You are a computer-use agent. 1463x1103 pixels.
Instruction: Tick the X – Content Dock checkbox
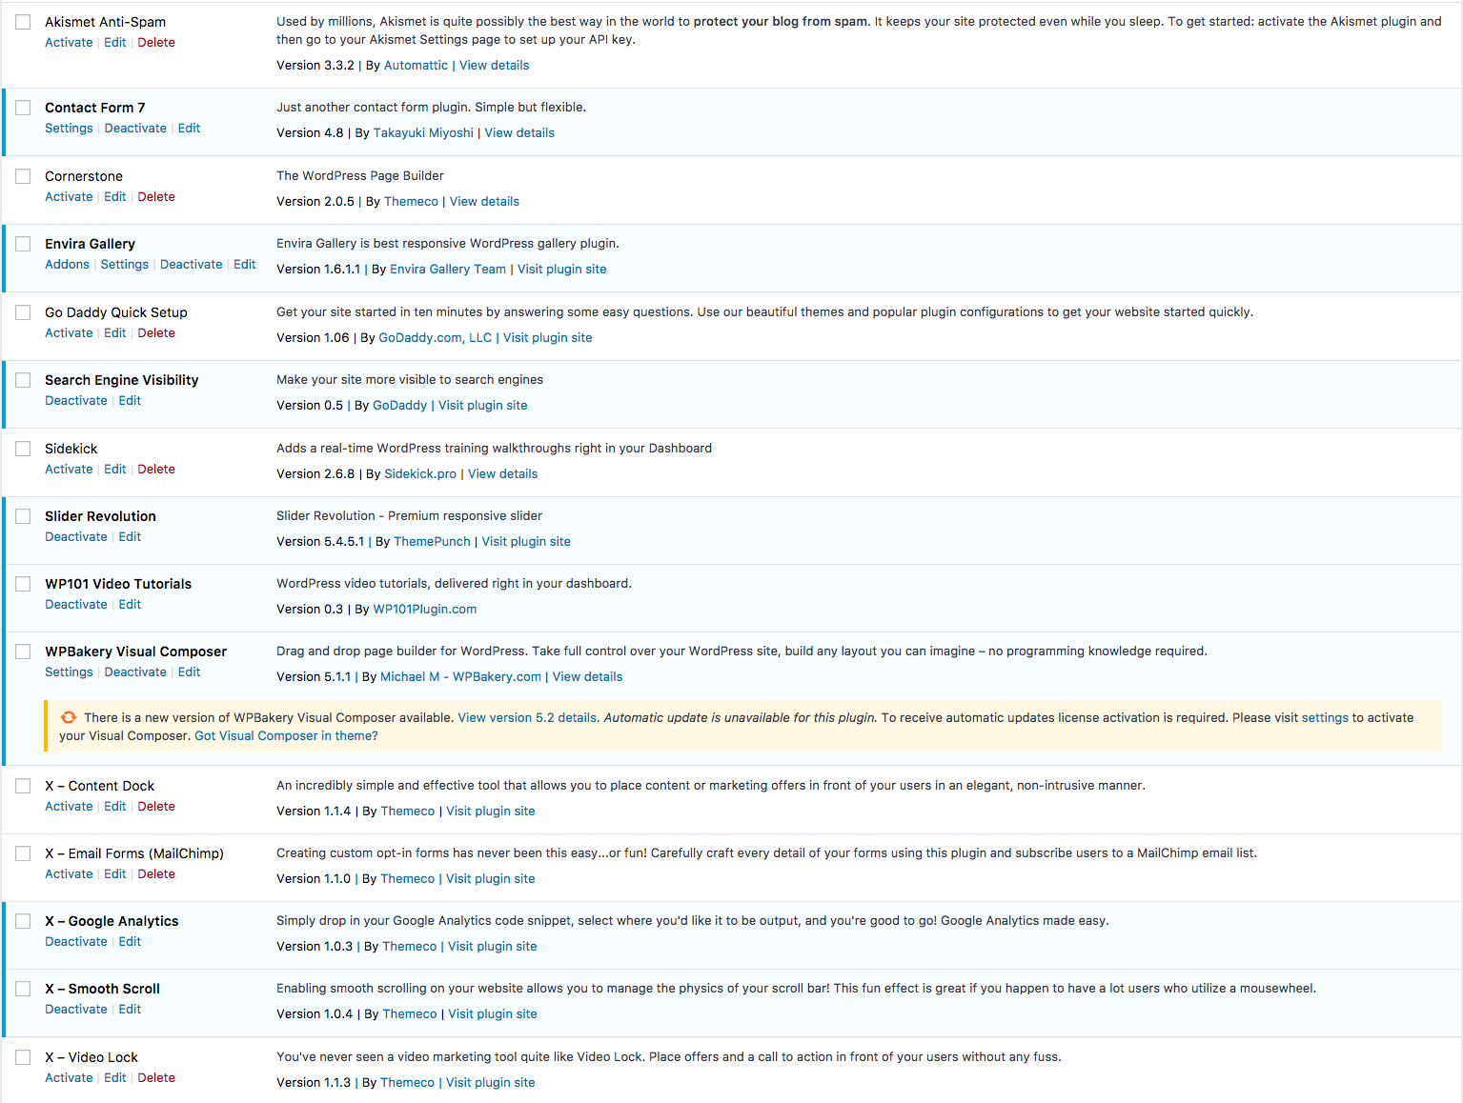tap(23, 786)
